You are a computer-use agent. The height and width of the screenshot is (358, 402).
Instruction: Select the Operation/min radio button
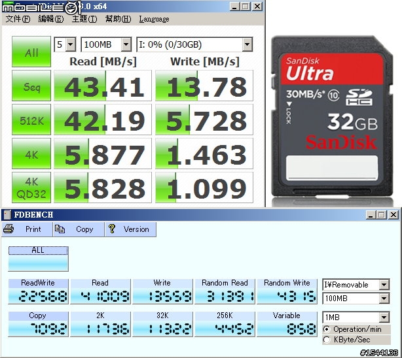(327, 329)
